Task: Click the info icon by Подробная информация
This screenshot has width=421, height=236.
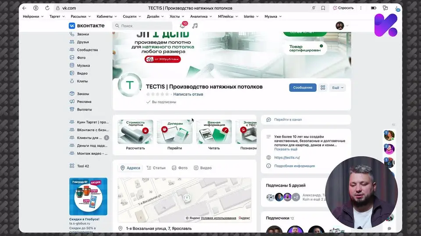Action: tap(268, 166)
